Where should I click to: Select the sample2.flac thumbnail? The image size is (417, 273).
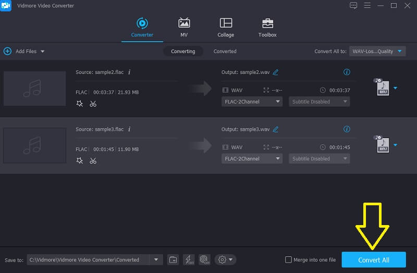[x=35, y=89]
